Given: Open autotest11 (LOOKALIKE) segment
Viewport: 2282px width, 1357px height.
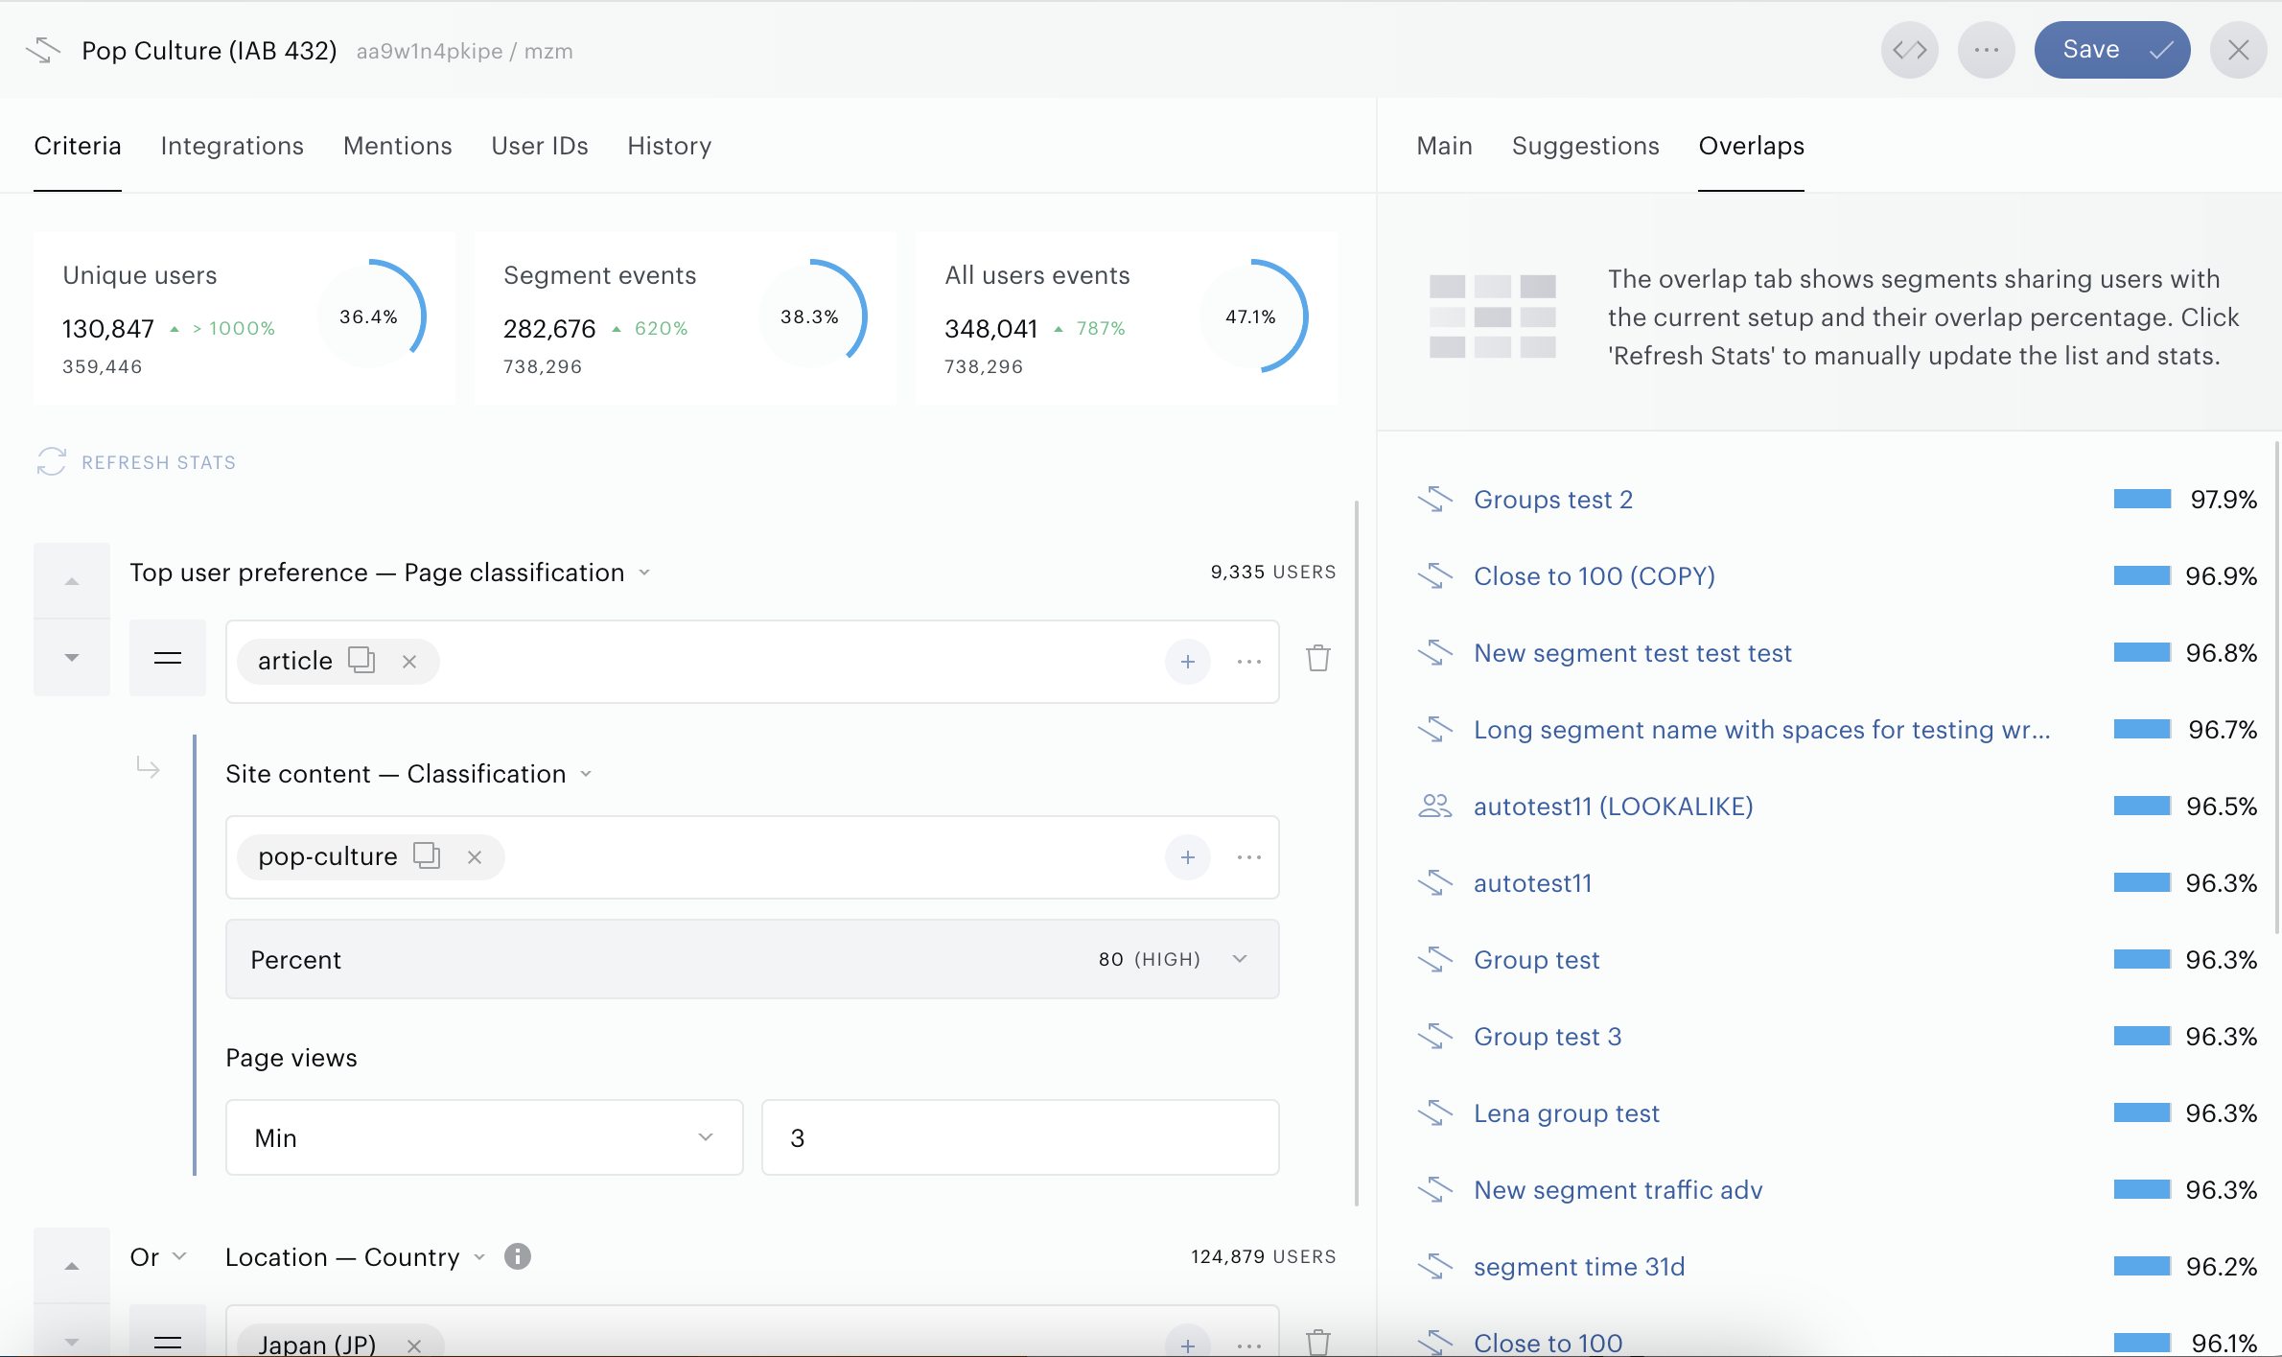Looking at the screenshot, I should (1614, 807).
